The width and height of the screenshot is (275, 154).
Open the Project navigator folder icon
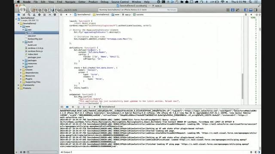pos(19,15)
